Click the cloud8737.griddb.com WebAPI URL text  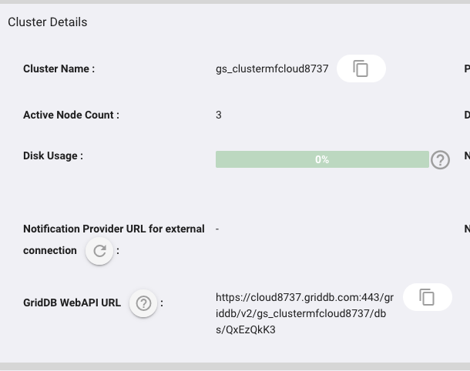pos(304,313)
